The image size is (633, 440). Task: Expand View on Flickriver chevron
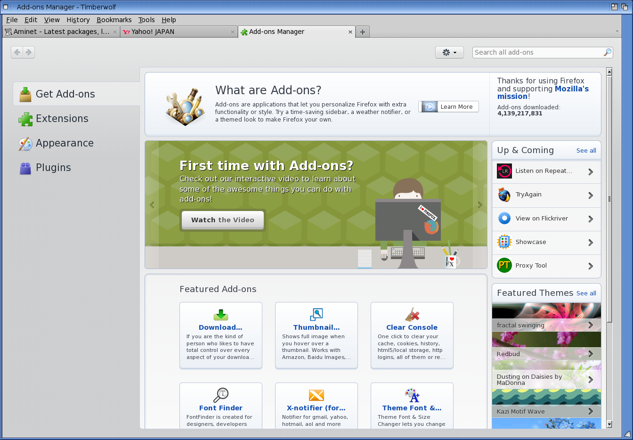pos(591,219)
